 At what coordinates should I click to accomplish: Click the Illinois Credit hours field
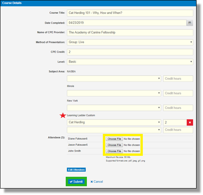point(178,93)
